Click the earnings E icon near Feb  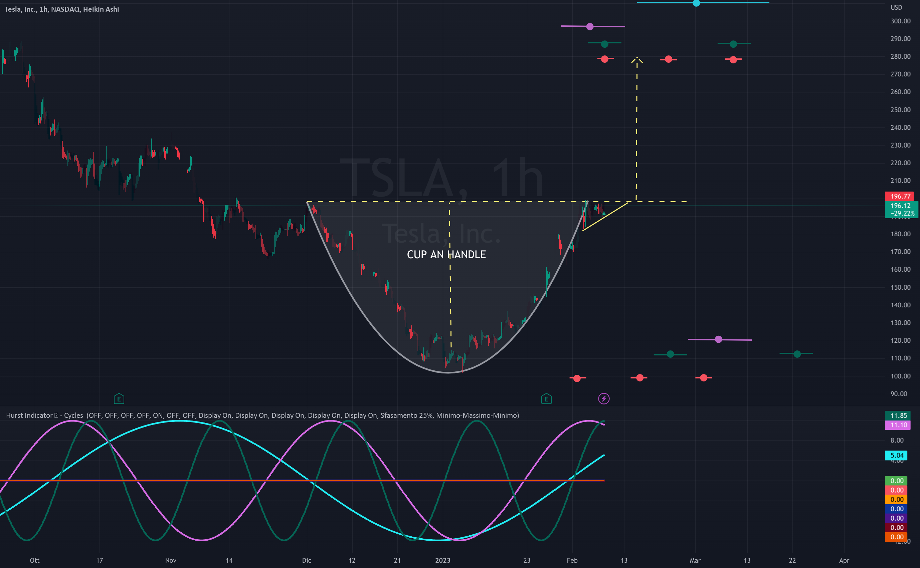coord(546,399)
